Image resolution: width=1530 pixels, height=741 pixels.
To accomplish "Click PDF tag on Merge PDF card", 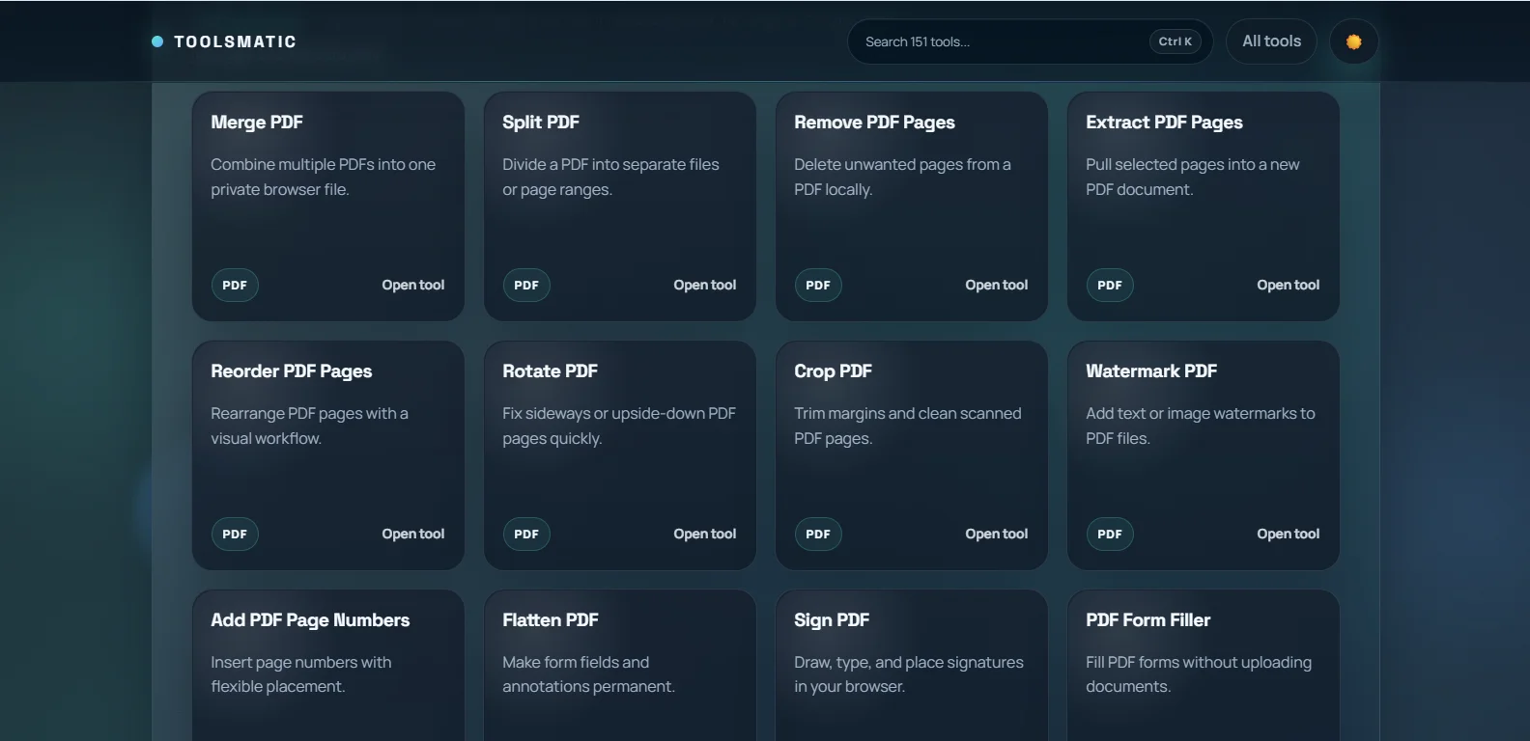I will pos(235,285).
